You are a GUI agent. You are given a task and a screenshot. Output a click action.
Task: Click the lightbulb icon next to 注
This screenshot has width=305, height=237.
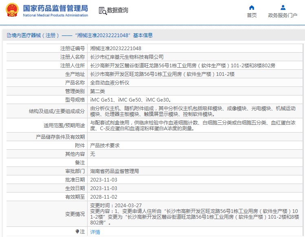(77, 232)
